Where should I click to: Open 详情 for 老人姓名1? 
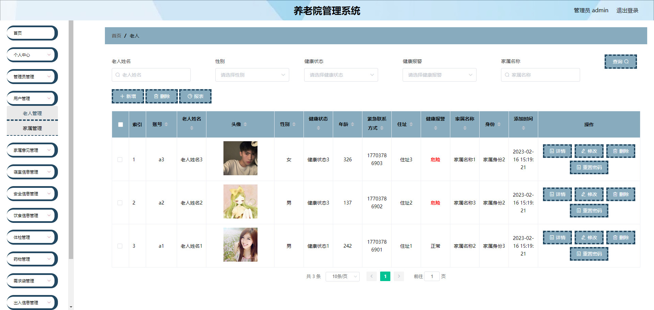click(557, 238)
